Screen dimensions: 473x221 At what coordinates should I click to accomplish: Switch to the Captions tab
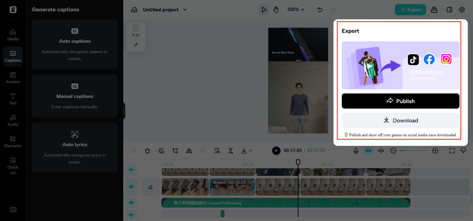click(13, 56)
